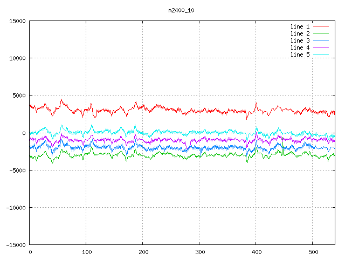345x259 pixels.
Task: Click the blue line 3 legend sample
Action: click(321, 40)
